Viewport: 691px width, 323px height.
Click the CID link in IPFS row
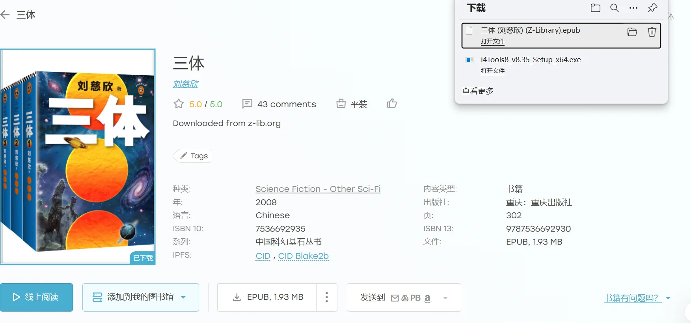[x=263, y=256]
